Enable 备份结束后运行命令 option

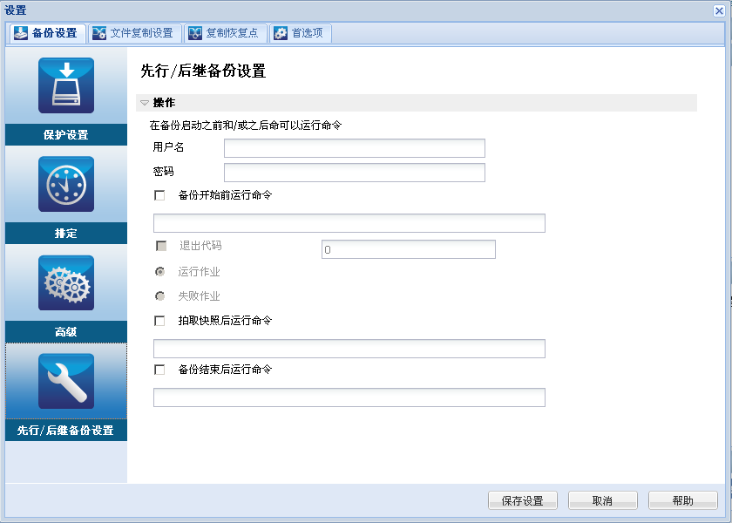(x=159, y=370)
